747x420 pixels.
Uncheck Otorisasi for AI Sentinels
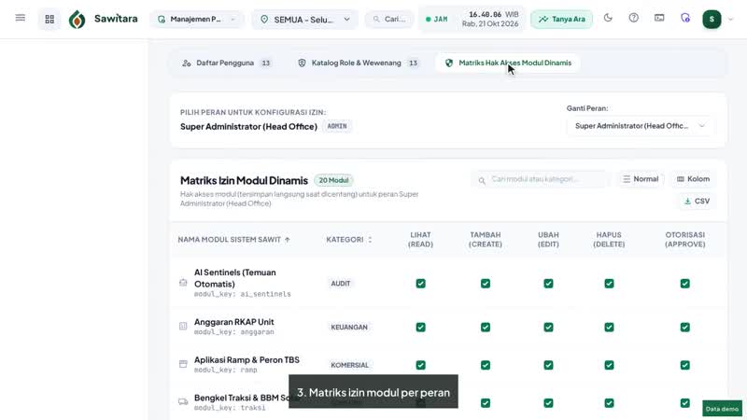pos(685,284)
